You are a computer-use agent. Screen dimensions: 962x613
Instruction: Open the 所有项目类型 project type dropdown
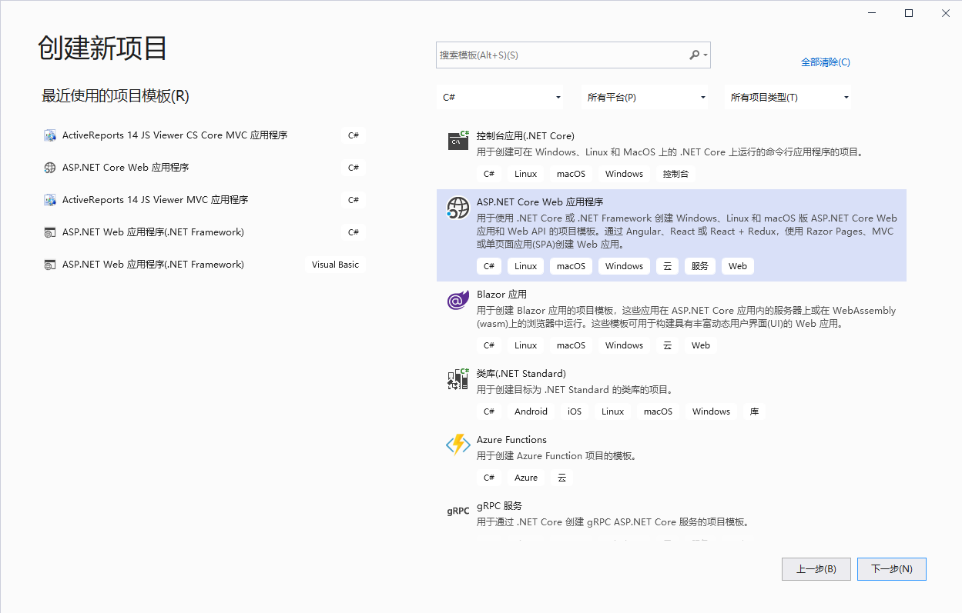789,97
